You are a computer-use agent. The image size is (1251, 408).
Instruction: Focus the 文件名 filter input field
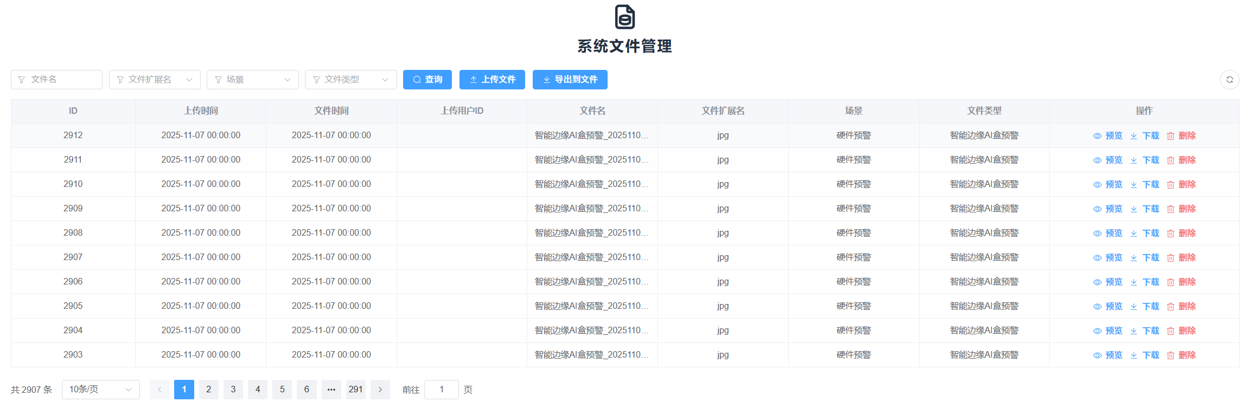tap(57, 80)
